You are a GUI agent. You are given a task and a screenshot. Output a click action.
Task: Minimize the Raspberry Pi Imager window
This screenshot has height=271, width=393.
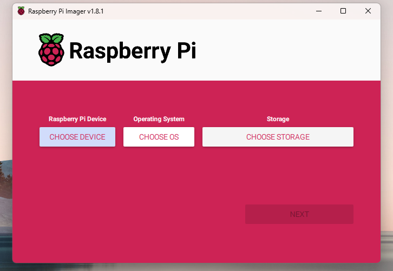point(319,11)
